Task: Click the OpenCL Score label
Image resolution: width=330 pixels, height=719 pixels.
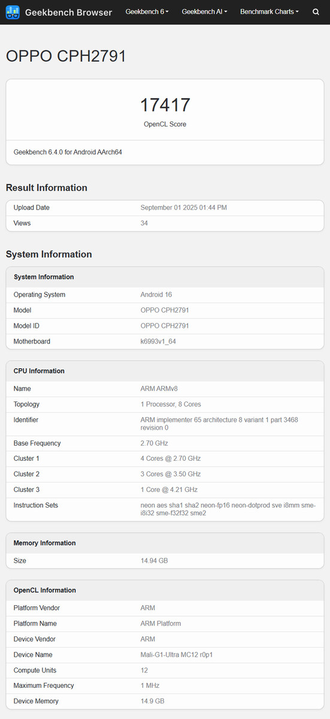Action: (x=165, y=124)
